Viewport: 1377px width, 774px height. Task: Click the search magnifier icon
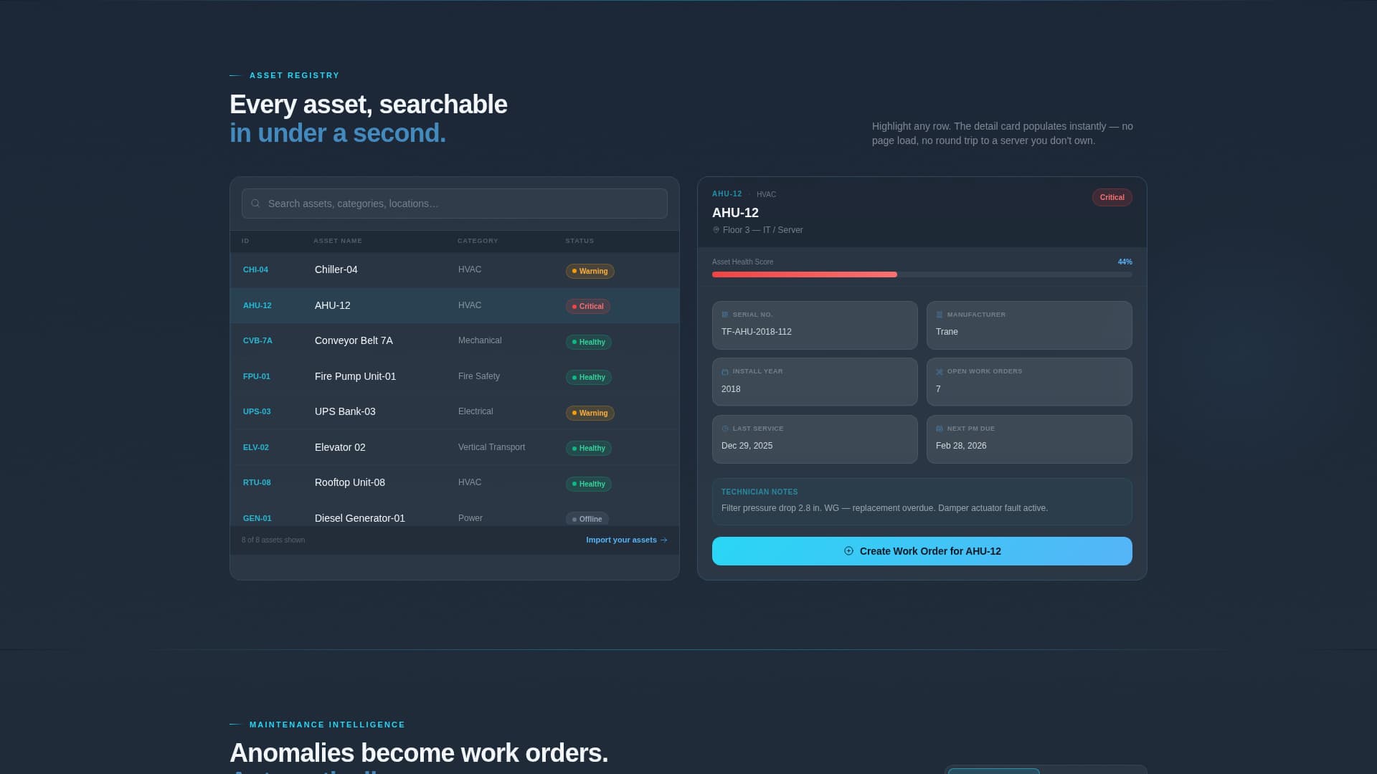coord(255,204)
